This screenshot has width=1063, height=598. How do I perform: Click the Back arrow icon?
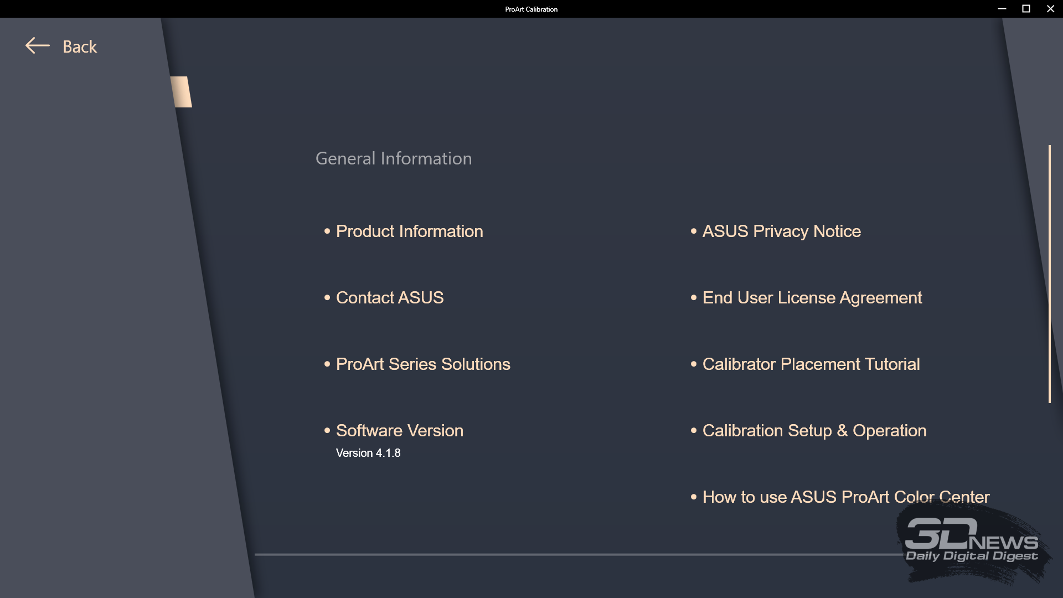click(x=38, y=46)
